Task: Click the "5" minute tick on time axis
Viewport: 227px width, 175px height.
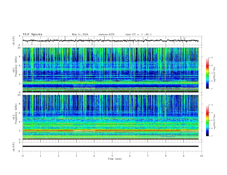Action: [112, 156]
